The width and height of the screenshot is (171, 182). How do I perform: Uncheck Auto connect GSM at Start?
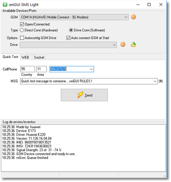pyautogui.click(x=68, y=38)
